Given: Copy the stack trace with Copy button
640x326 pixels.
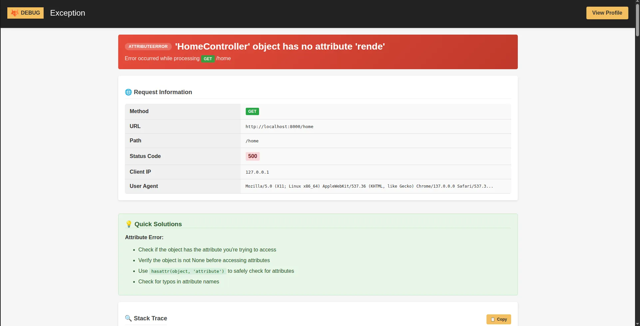Looking at the screenshot, I should coord(498,319).
